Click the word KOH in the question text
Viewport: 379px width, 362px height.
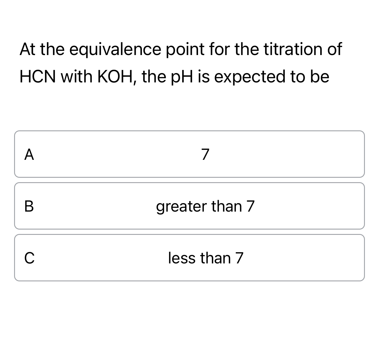point(118,76)
